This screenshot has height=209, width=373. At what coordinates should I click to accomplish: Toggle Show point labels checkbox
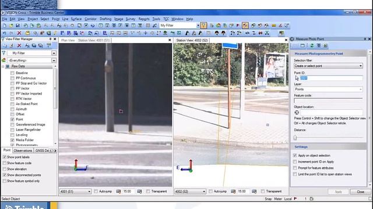(4, 157)
